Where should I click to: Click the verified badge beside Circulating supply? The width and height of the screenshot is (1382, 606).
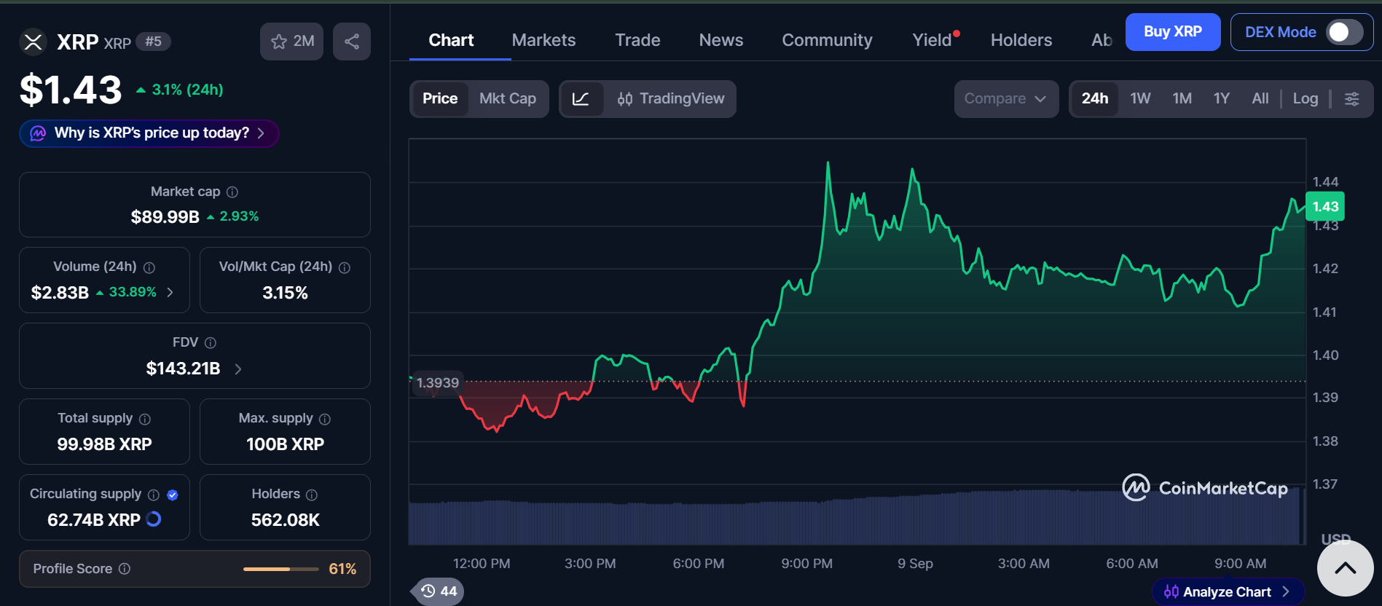pos(173,495)
